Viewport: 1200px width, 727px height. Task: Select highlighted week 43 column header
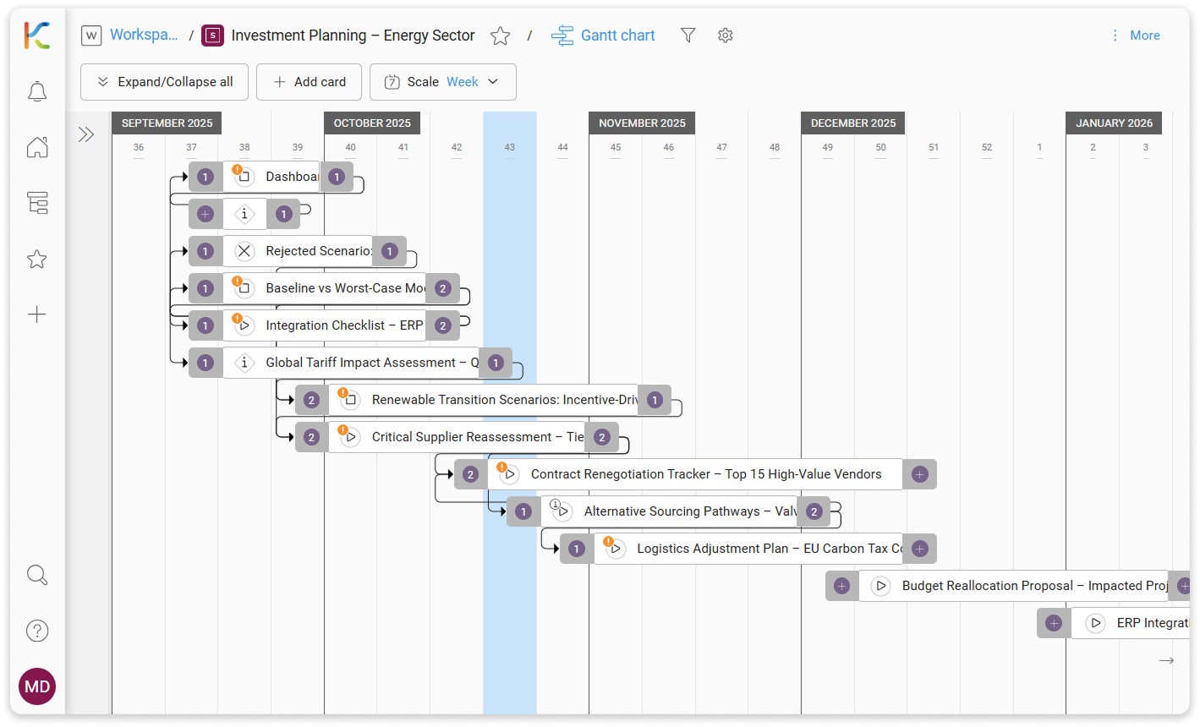click(x=510, y=147)
